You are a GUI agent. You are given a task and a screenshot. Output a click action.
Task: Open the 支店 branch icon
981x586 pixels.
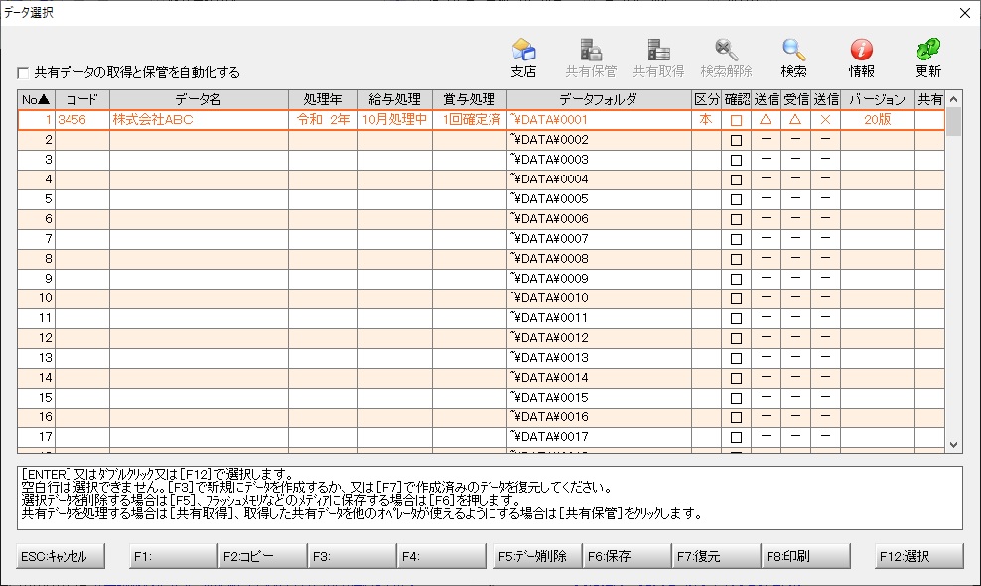tap(523, 58)
